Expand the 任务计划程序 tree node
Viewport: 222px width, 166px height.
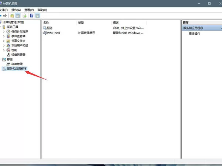(4, 32)
